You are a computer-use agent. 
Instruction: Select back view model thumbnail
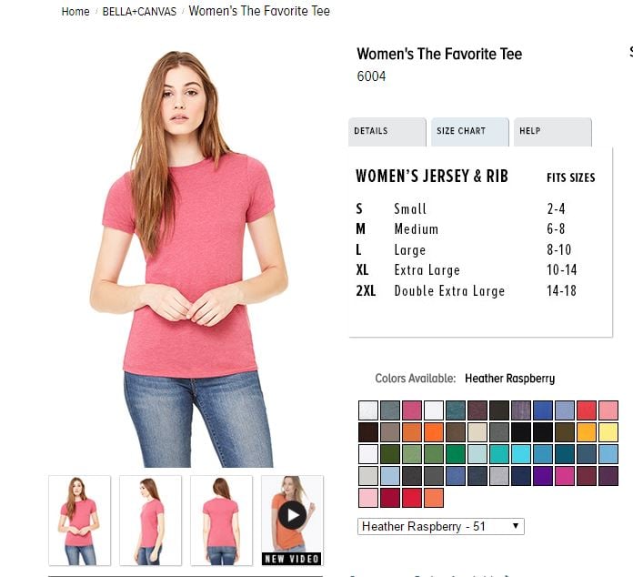(221, 521)
